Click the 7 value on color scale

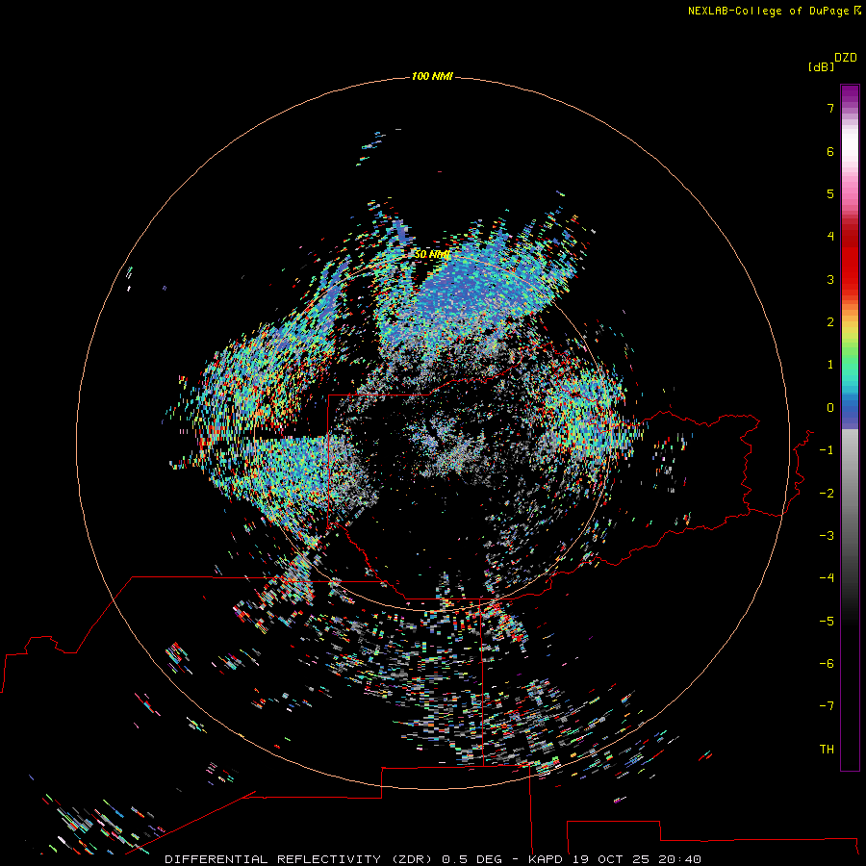(x=830, y=108)
